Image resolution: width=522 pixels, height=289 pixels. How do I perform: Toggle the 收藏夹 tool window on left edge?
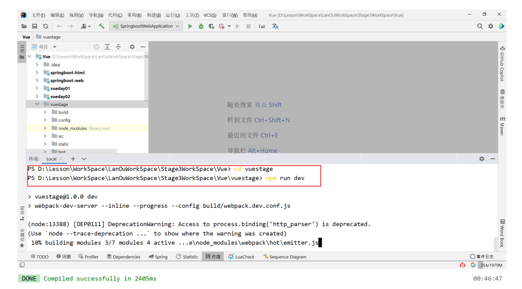pos(22,238)
